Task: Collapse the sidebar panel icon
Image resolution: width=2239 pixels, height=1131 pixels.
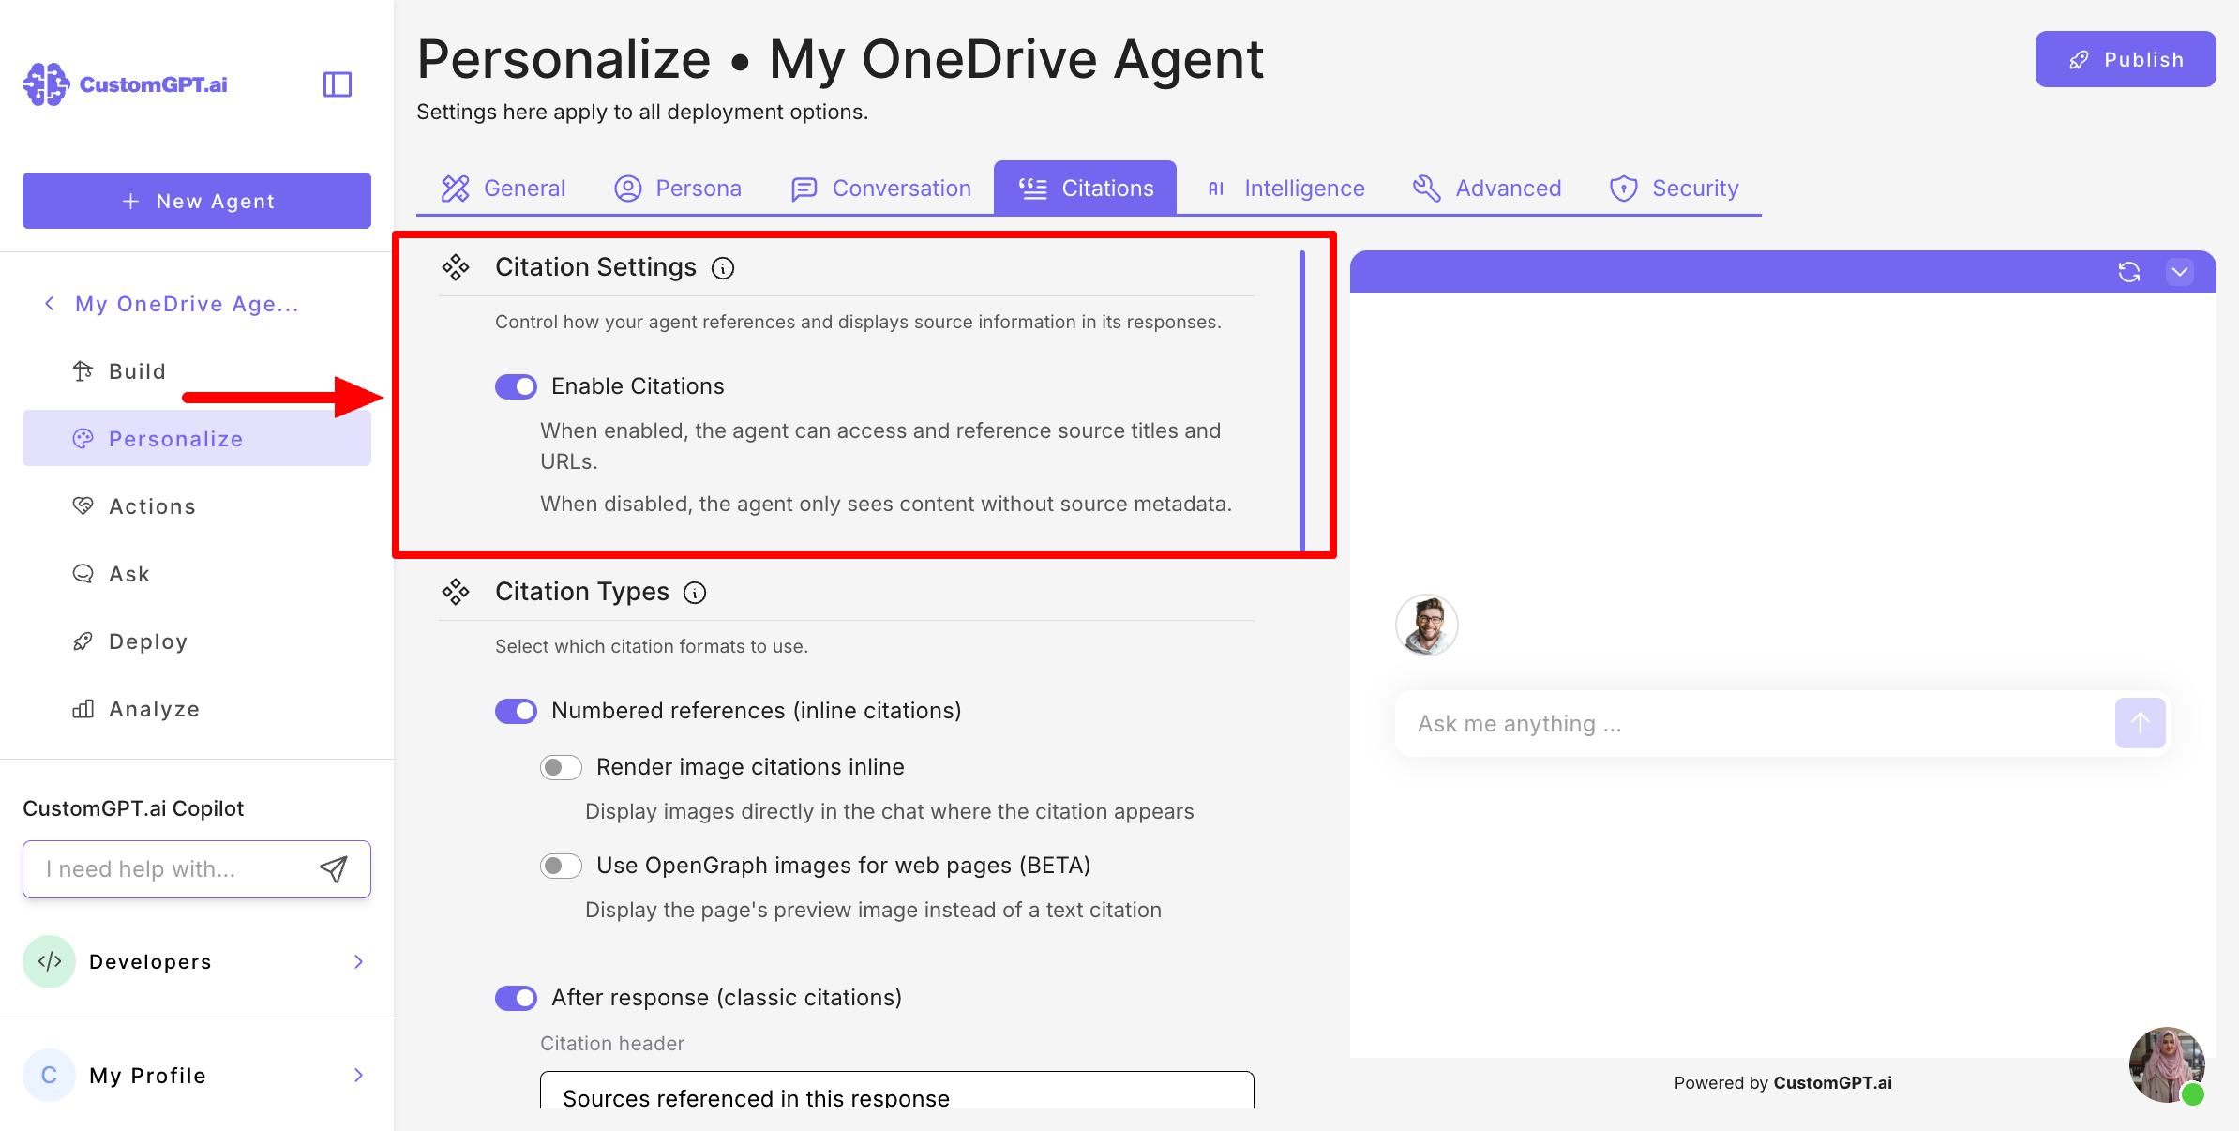Action: click(337, 84)
